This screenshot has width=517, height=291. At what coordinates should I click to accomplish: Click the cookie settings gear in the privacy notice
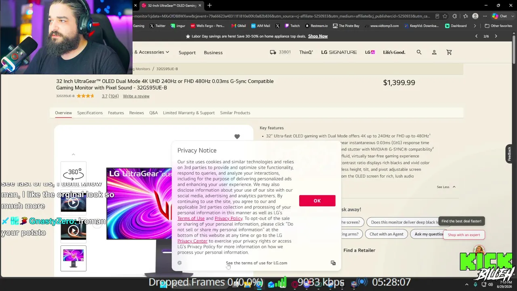click(x=180, y=263)
